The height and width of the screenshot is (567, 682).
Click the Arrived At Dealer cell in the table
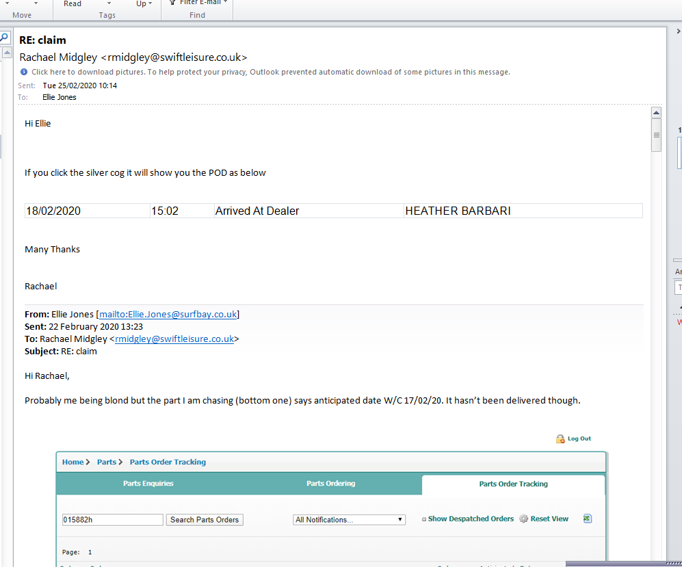pyautogui.click(x=309, y=211)
